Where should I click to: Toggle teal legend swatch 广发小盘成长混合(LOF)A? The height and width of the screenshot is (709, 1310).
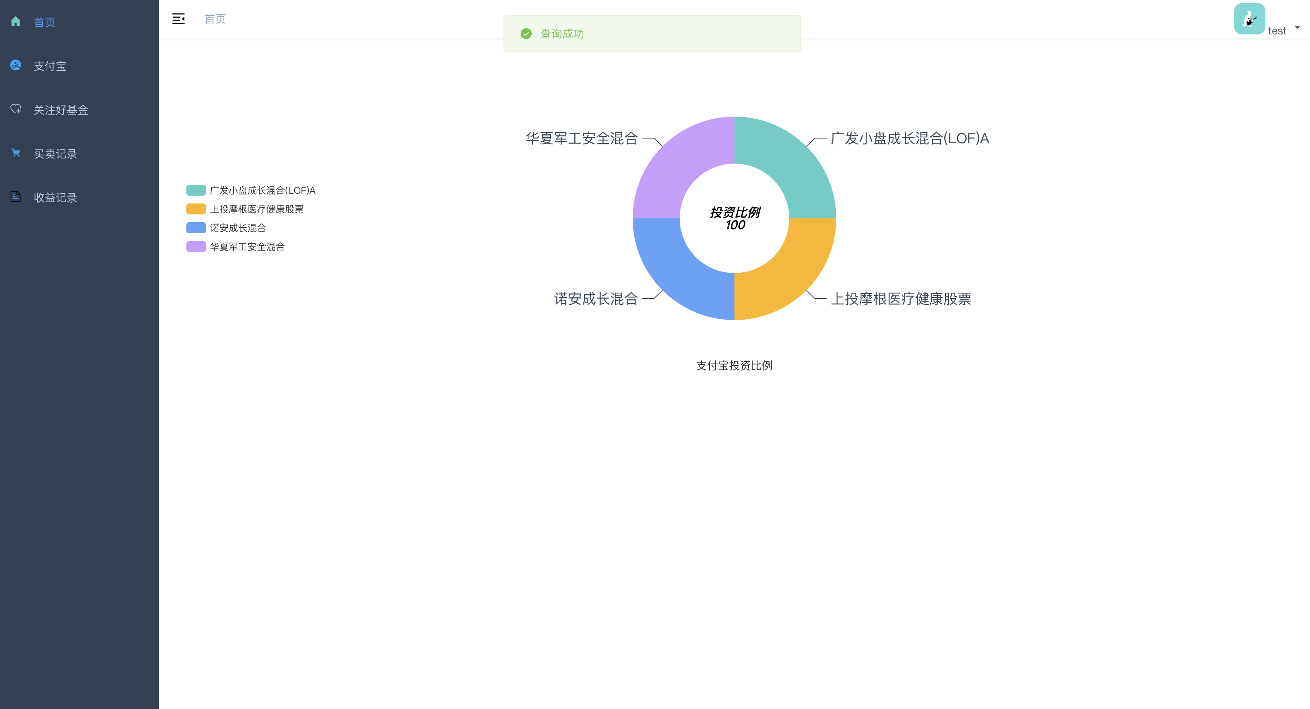click(196, 190)
